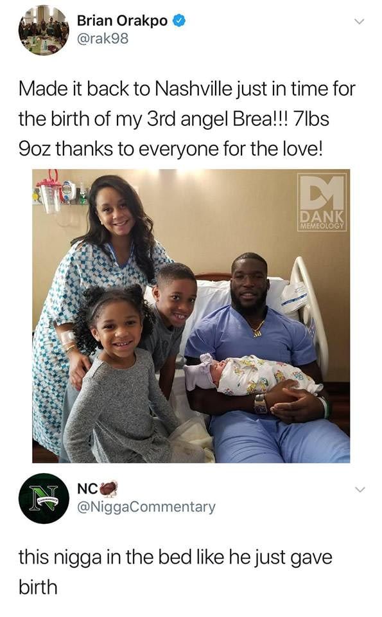Expand options chevron on NC's reply
The width and height of the screenshot is (382, 617).
pos(359,490)
